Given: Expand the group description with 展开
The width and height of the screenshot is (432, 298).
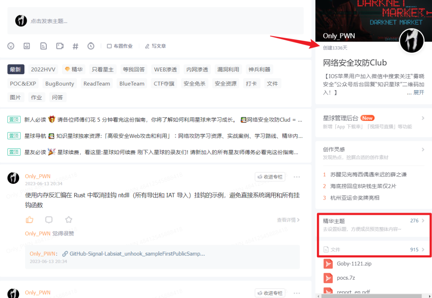Looking at the screenshot, I should [x=419, y=93].
